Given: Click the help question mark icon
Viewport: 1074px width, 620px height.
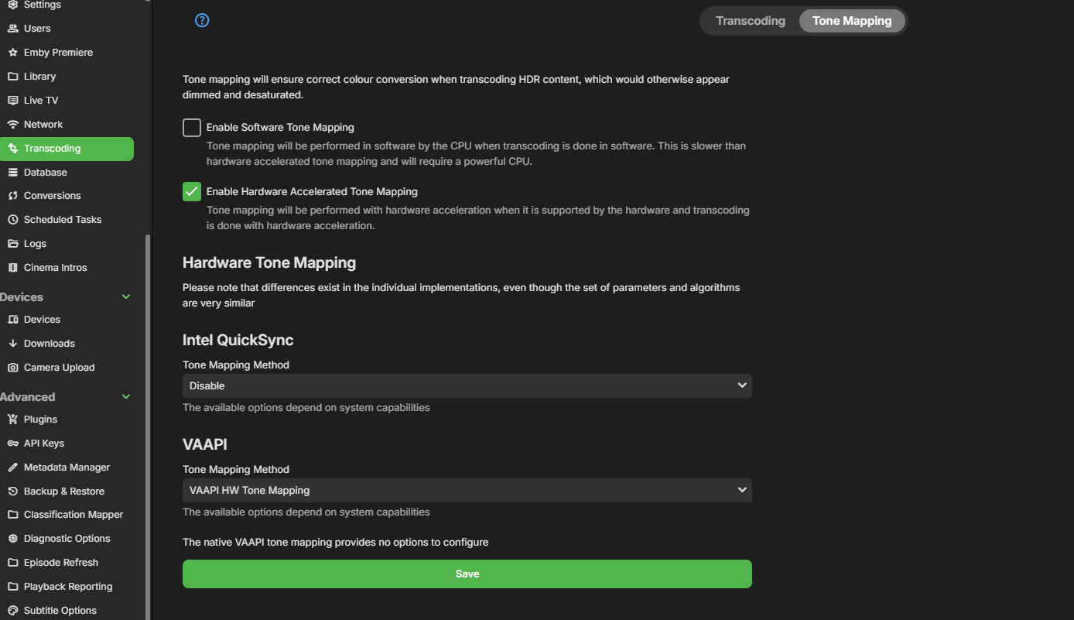Looking at the screenshot, I should pos(202,20).
